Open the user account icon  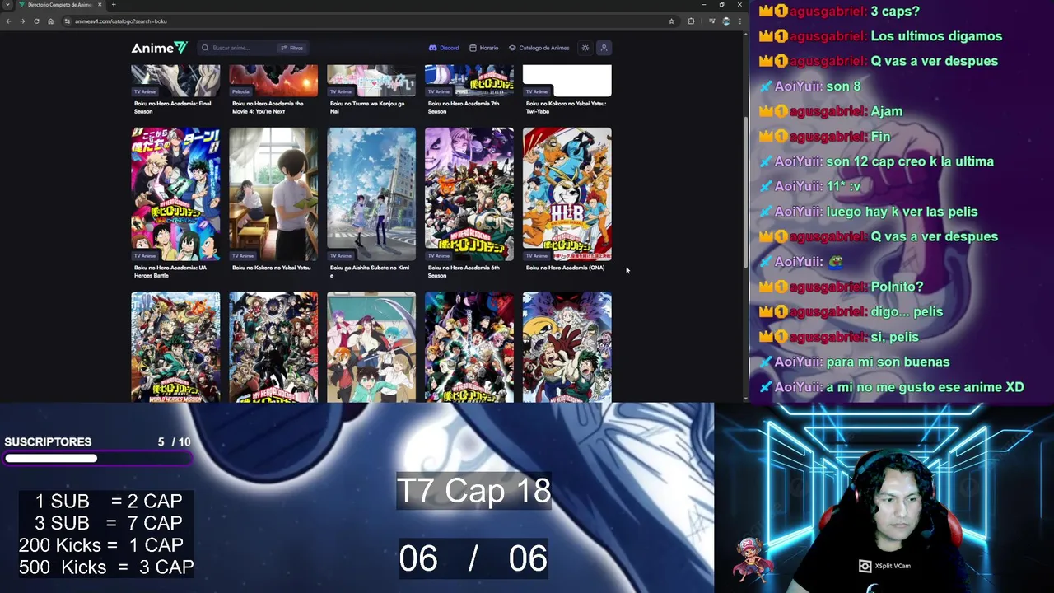pyautogui.click(x=604, y=48)
